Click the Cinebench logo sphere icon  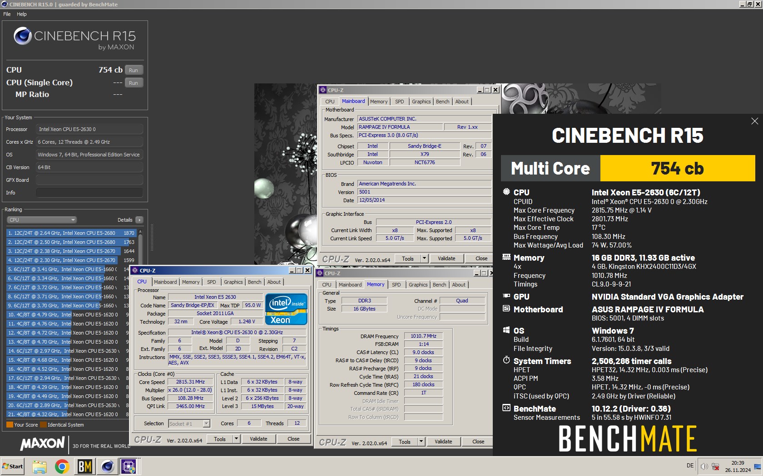click(22, 36)
